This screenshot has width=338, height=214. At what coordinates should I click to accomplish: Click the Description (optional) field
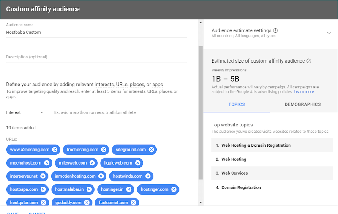(96, 57)
